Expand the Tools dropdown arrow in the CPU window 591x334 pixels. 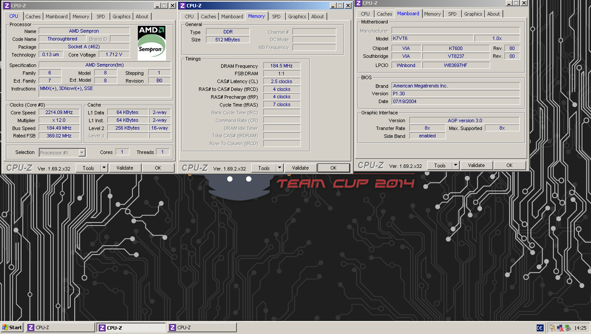coord(104,168)
